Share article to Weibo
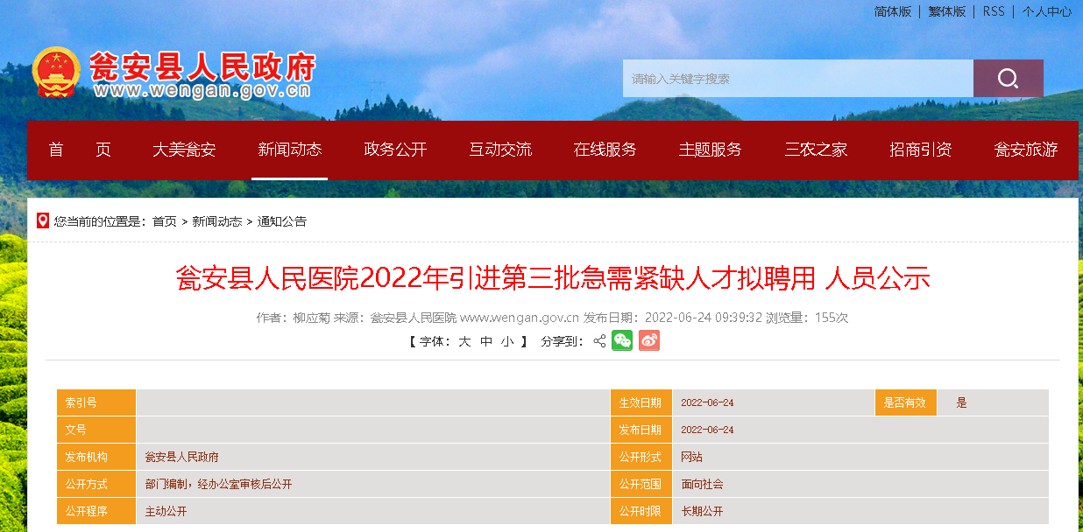This screenshot has width=1083, height=532. coord(648,341)
